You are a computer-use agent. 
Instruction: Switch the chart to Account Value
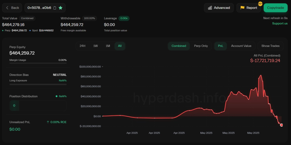coord(241,46)
